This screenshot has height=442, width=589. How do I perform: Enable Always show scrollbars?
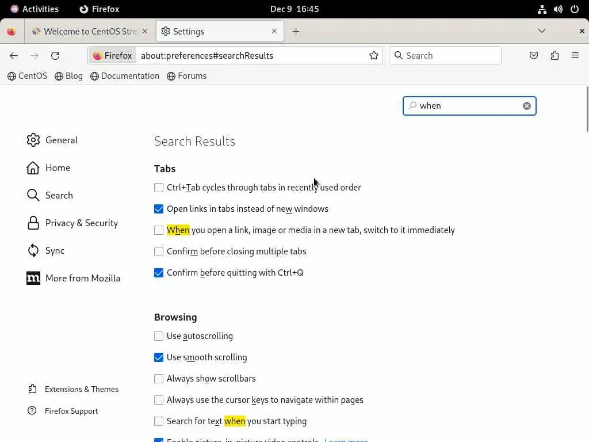pyautogui.click(x=159, y=379)
